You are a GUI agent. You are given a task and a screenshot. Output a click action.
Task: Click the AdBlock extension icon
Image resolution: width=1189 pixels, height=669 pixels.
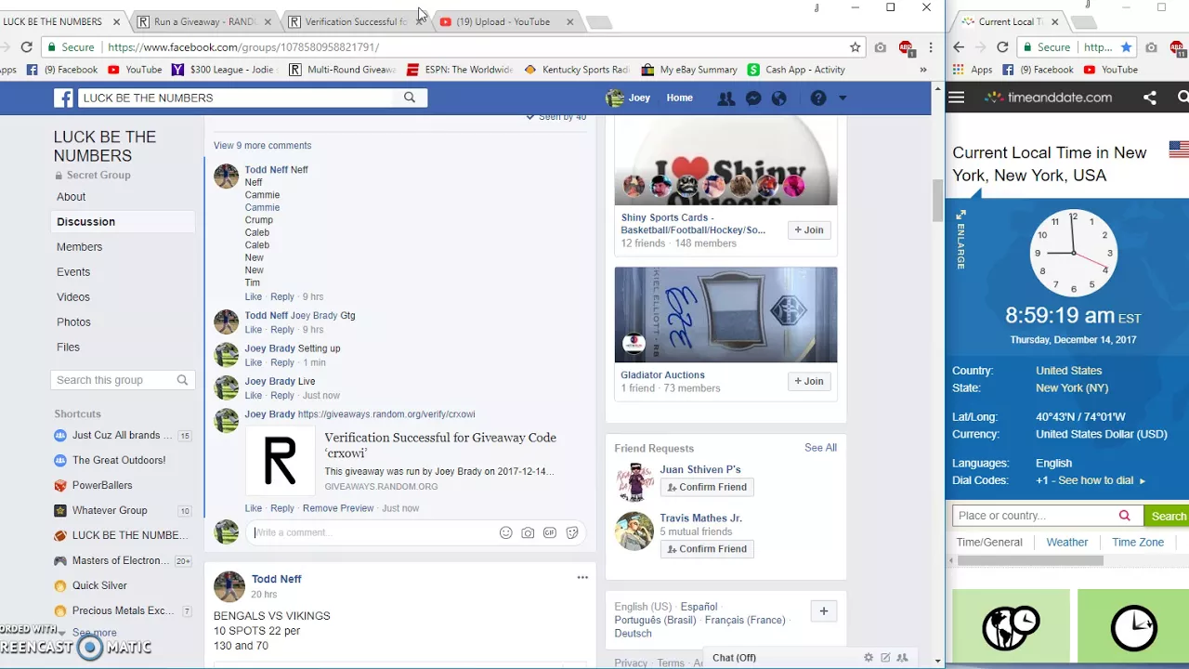pyautogui.click(x=906, y=47)
